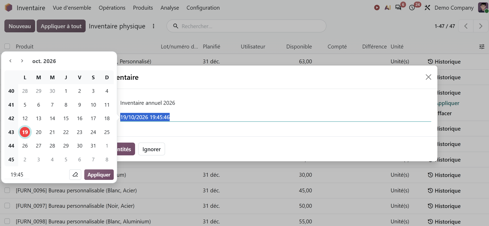489x226 pixels.
Task: Click the date field showing 19/10/2026 19:45:46
Action: point(276,117)
